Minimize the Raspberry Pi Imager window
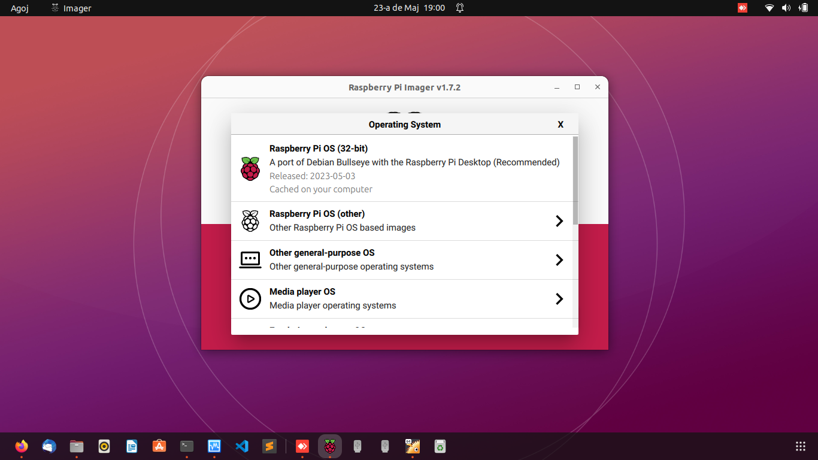The height and width of the screenshot is (460, 818). [x=557, y=87]
